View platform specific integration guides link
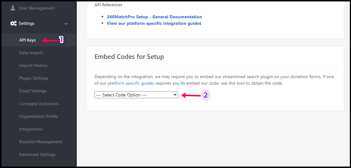This screenshot has width=351, height=168. (x=154, y=23)
